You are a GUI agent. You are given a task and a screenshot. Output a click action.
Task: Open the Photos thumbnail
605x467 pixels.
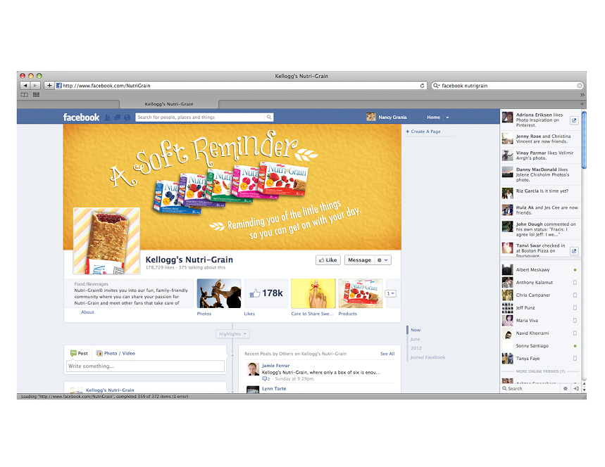point(219,293)
